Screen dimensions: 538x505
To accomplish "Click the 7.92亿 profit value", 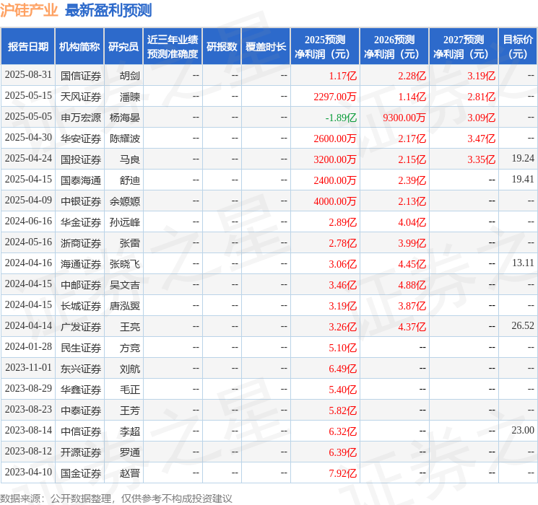I will point(343,473).
